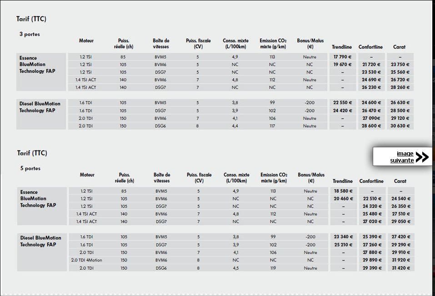
Task: Select Confortline price 25 480 €
Action: pos(372,214)
